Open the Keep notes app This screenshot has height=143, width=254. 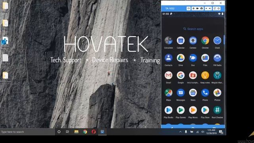click(x=205, y=75)
